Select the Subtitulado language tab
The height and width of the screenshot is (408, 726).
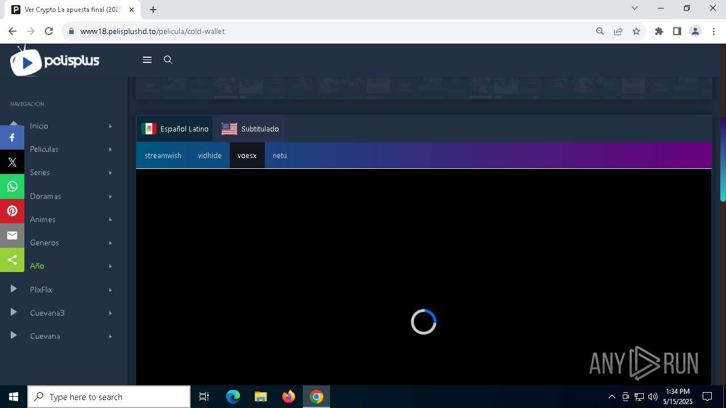click(x=250, y=129)
